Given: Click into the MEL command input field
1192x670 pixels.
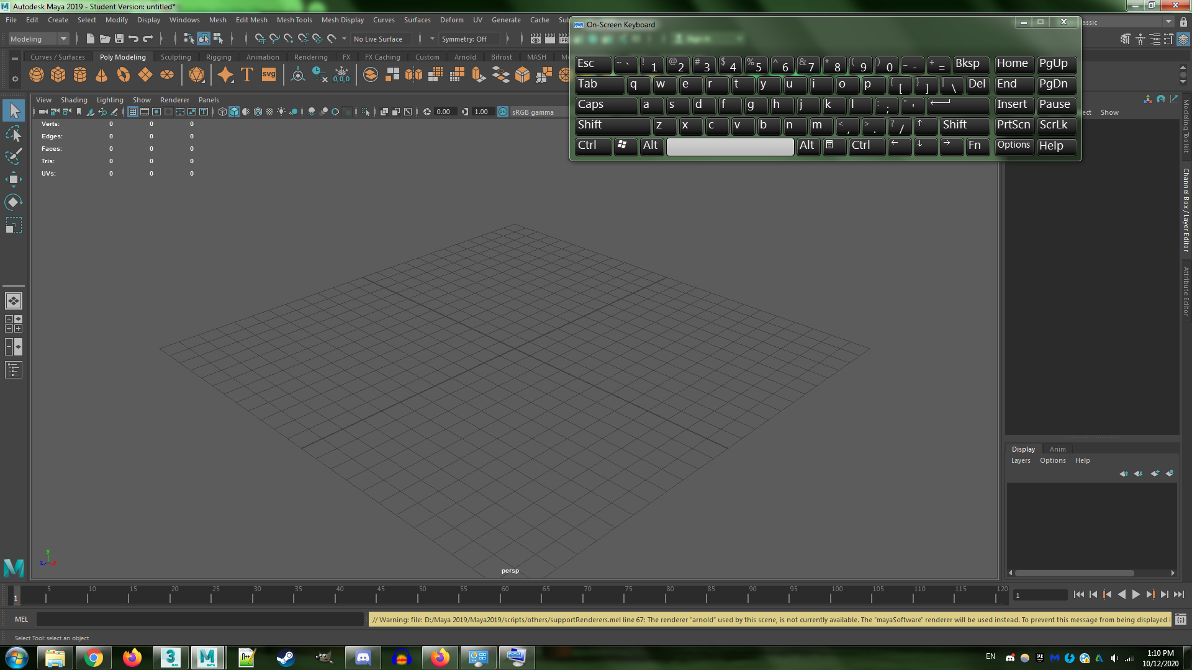Looking at the screenshot, I should pyautogui.click(x=200, y=619).
